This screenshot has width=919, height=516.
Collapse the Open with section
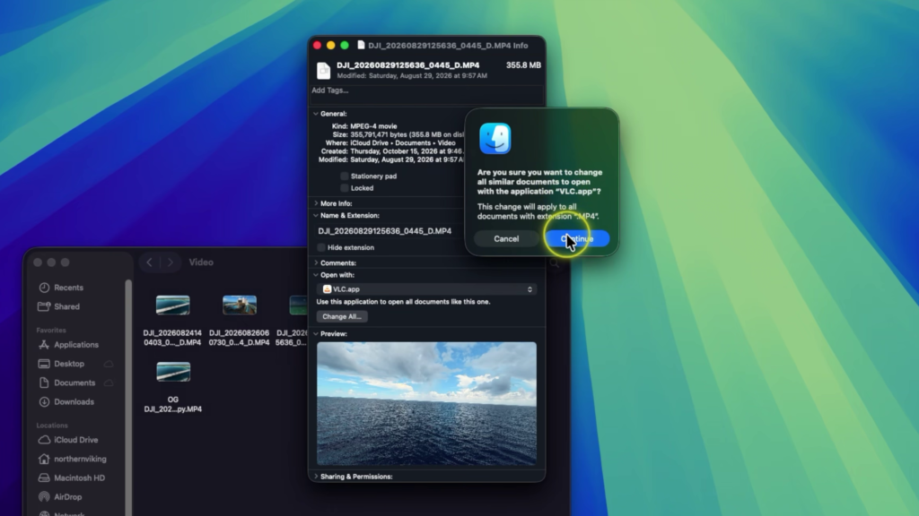(316, 275)
